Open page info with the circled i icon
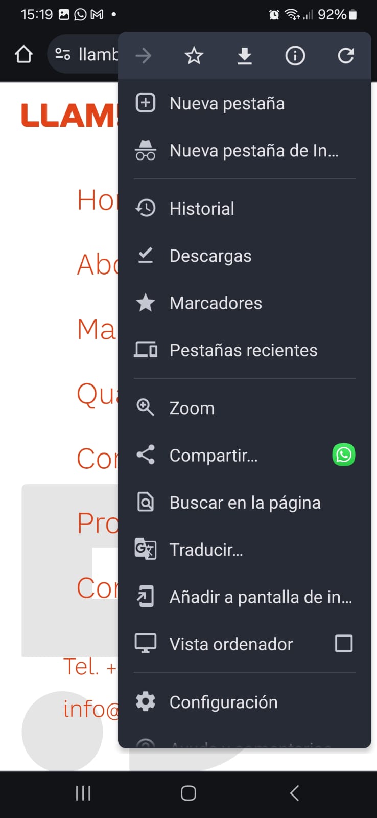The image size is (377, 818). click(x=295, y=56)
